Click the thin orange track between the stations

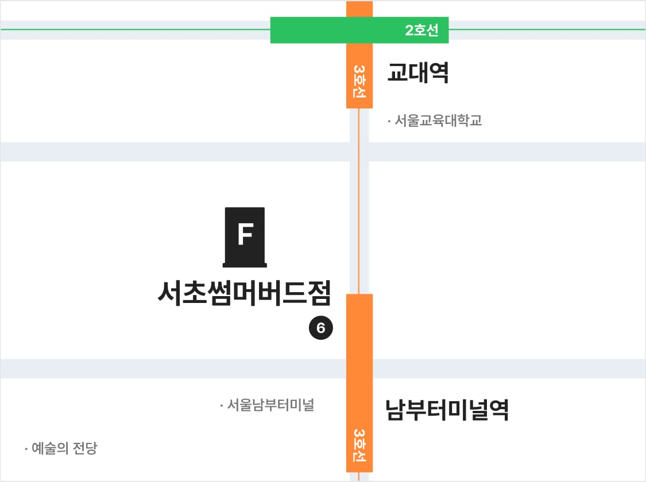pyautogui.click(x=359, y=201)
